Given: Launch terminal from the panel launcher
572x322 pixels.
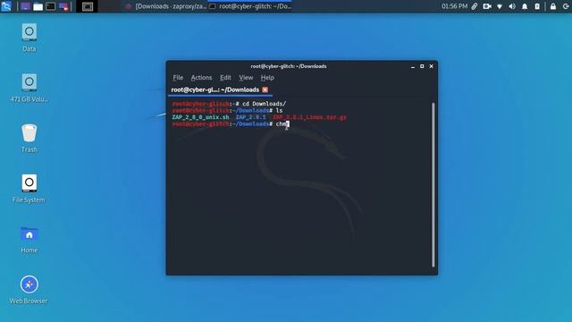Looking at the screenshot, I should point(51,6).
